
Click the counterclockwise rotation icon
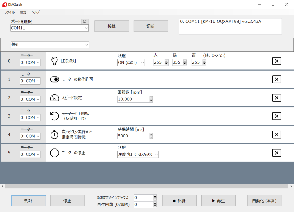tap(54, 116)
